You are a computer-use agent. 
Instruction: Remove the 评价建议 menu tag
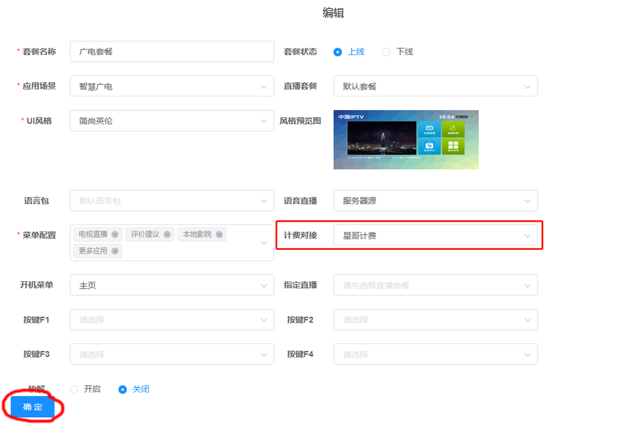point(167,234)
